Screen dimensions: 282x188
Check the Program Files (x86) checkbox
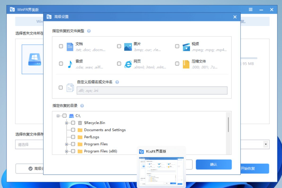click(73, 151)
